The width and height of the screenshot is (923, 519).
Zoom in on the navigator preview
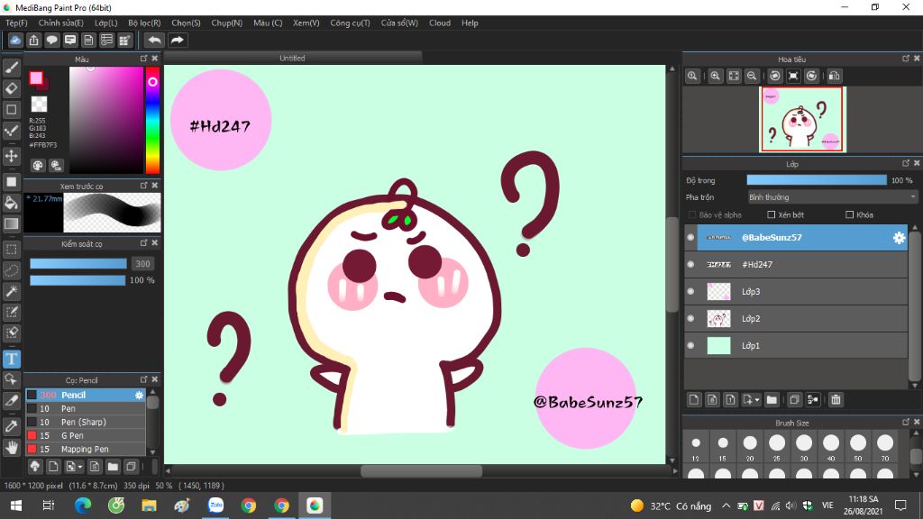tap(715, 76)
